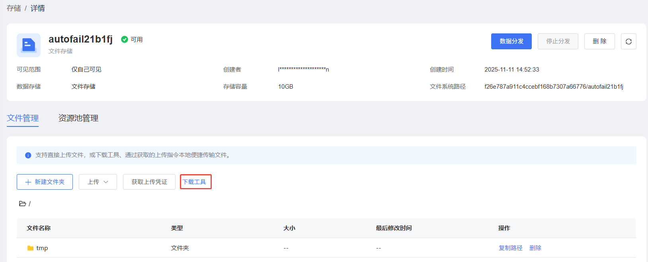This screenshot has height=262, width=648.
Task: Open the 上传 dropdown
Action: click(x=98, y=182)
